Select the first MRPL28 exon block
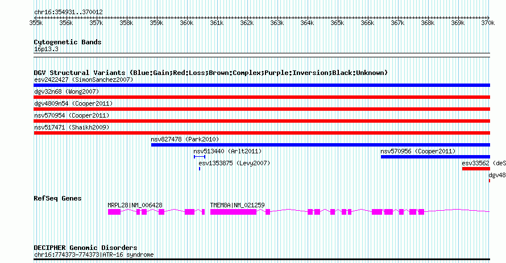Viewport: 506px width, 263px height. click(x=114, y=212)
